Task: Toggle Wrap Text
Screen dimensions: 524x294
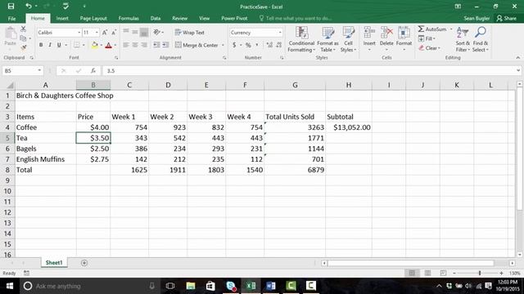Action: point(189,33)
